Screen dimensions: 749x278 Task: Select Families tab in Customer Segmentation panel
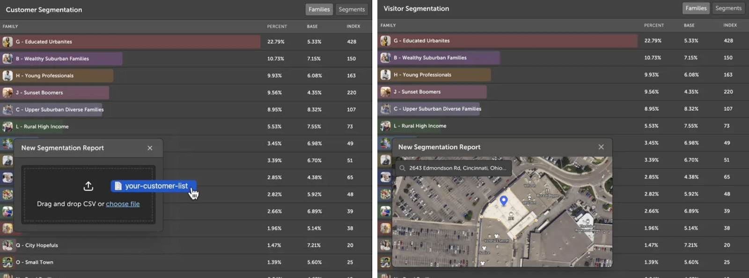pos(319,9)
